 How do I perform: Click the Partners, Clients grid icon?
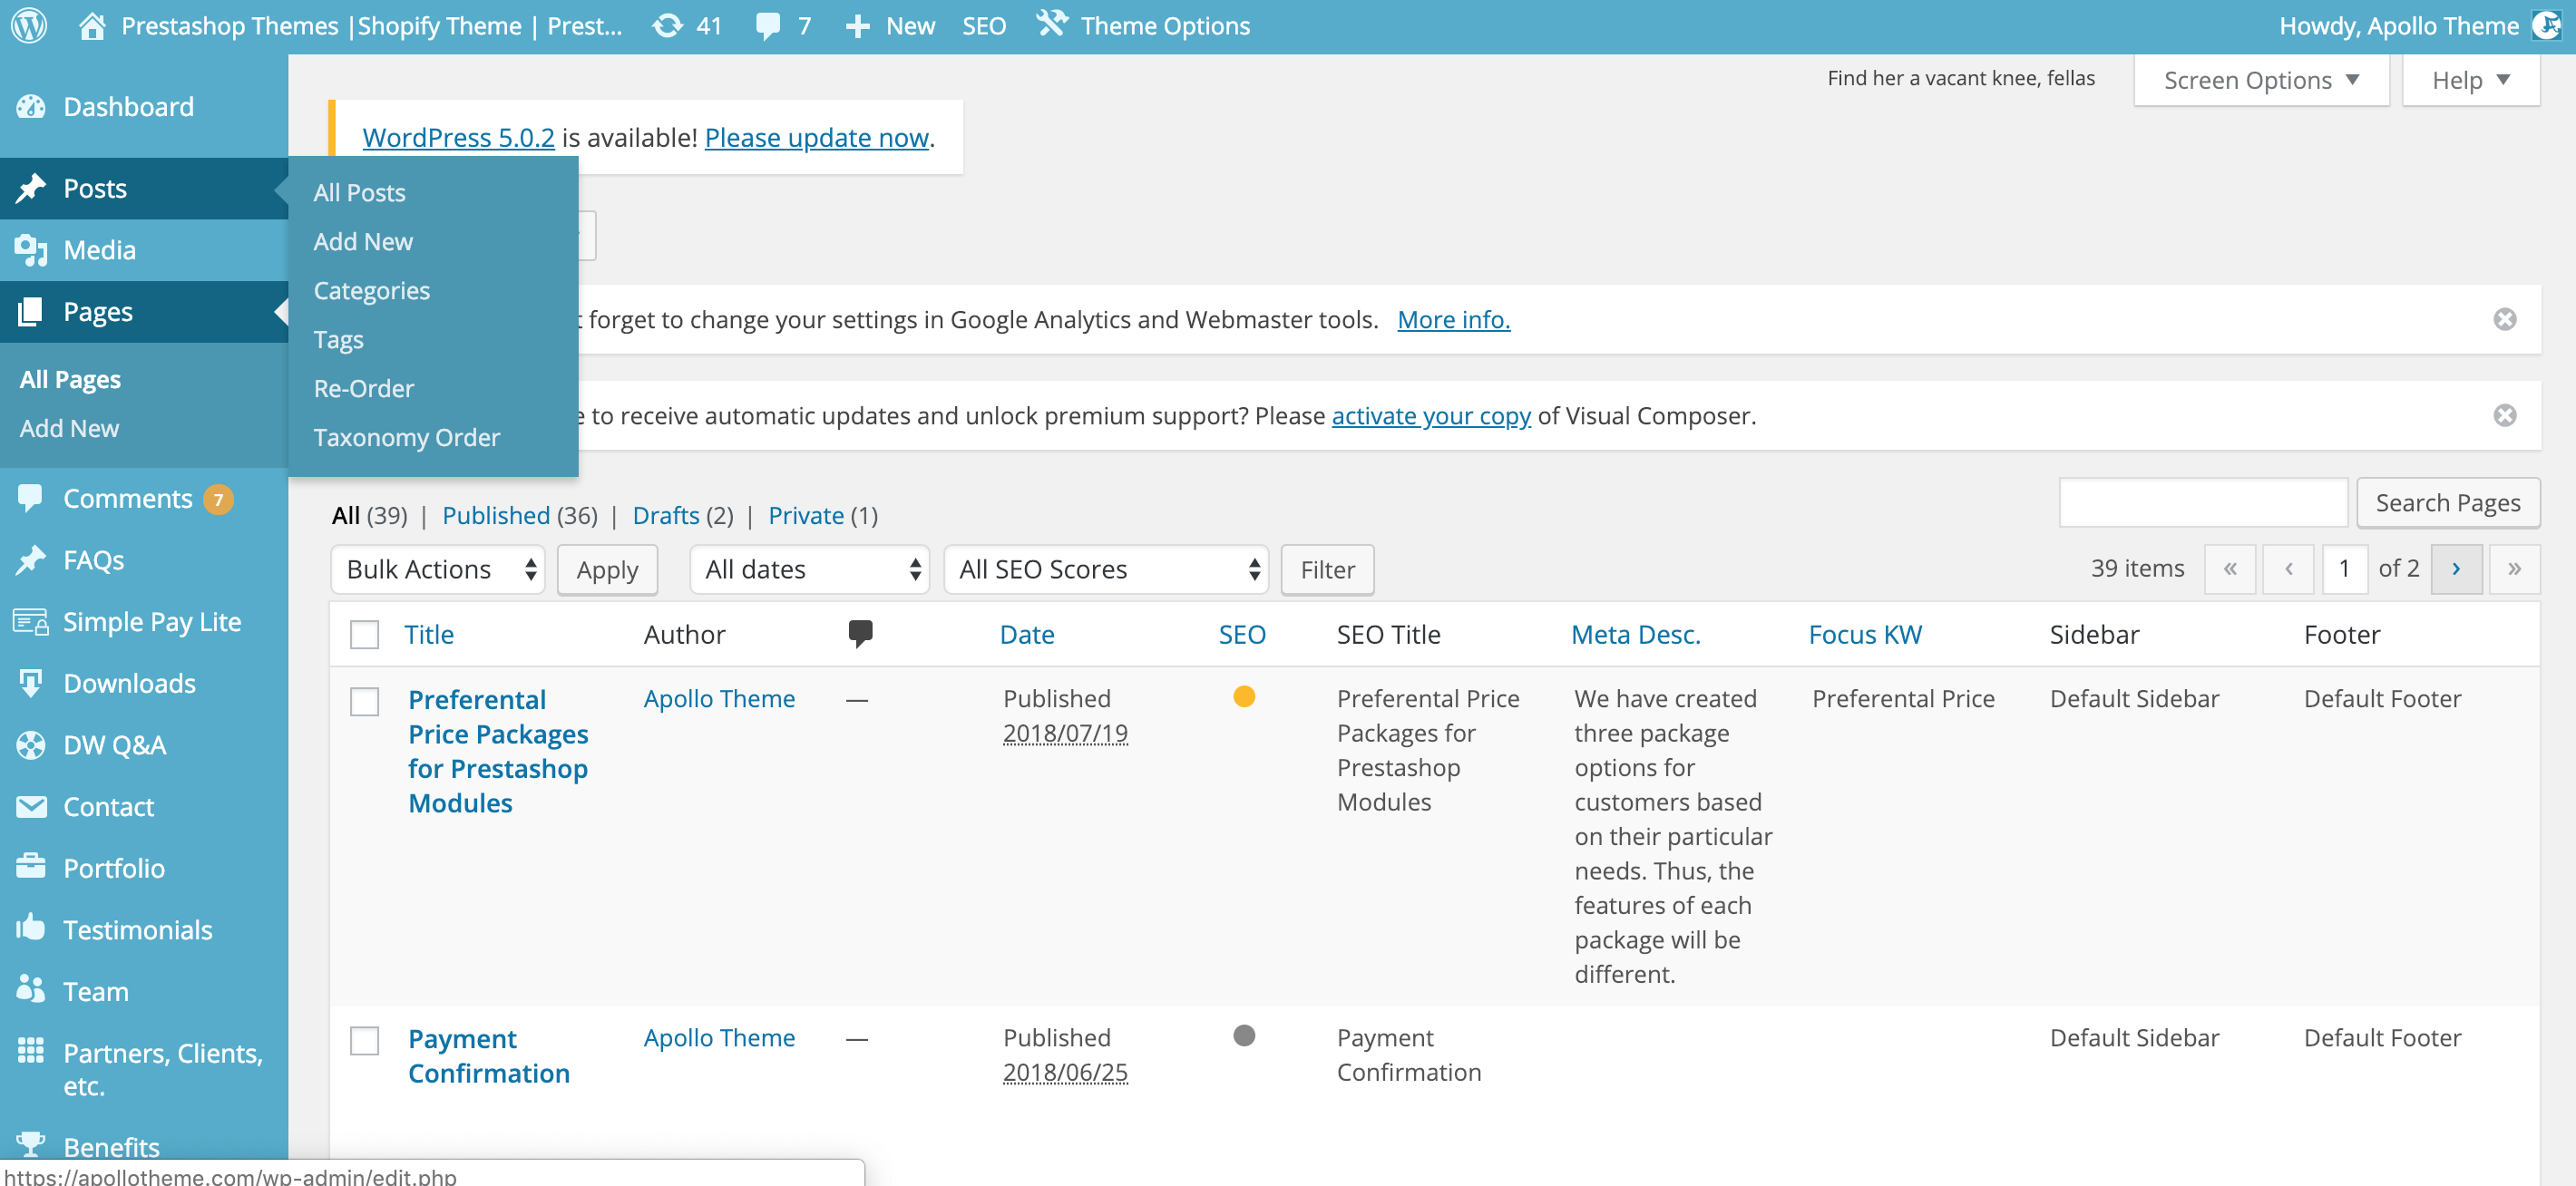click(31, 1051)
